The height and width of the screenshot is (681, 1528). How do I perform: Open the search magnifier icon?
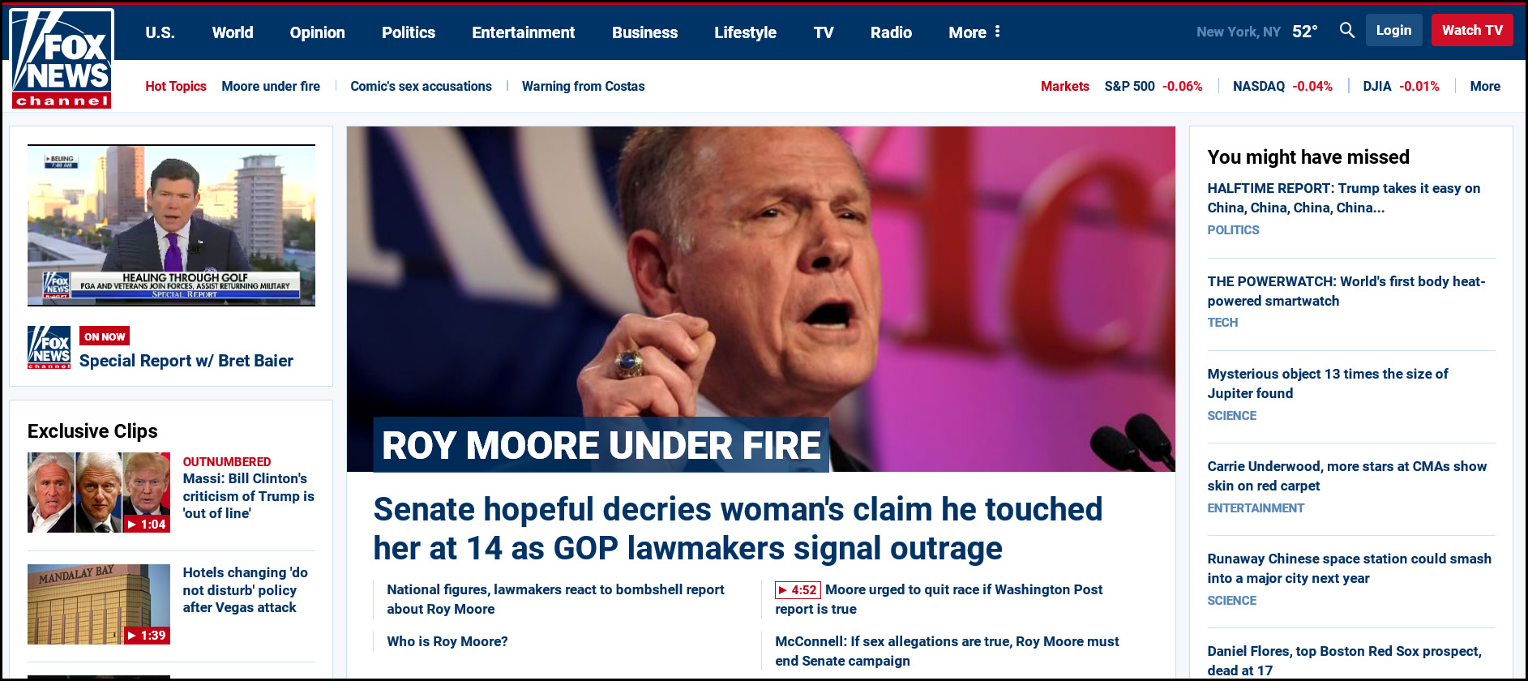[1346, 31]
